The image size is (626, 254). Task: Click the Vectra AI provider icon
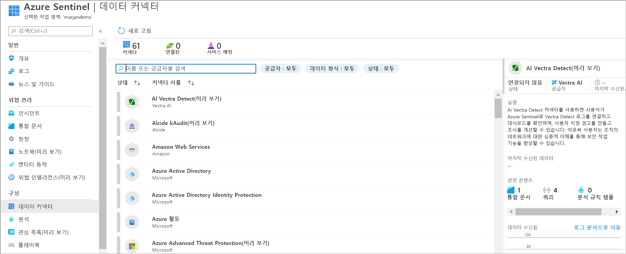tap(554, 83)
